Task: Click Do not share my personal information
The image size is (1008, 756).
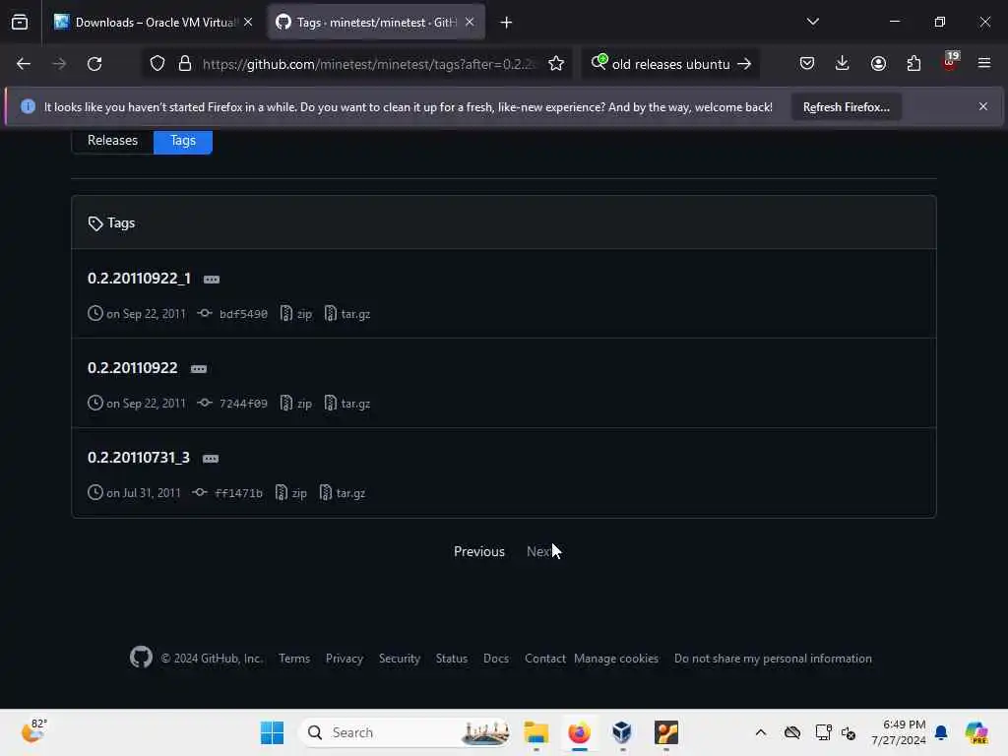Action: (773, 659)
